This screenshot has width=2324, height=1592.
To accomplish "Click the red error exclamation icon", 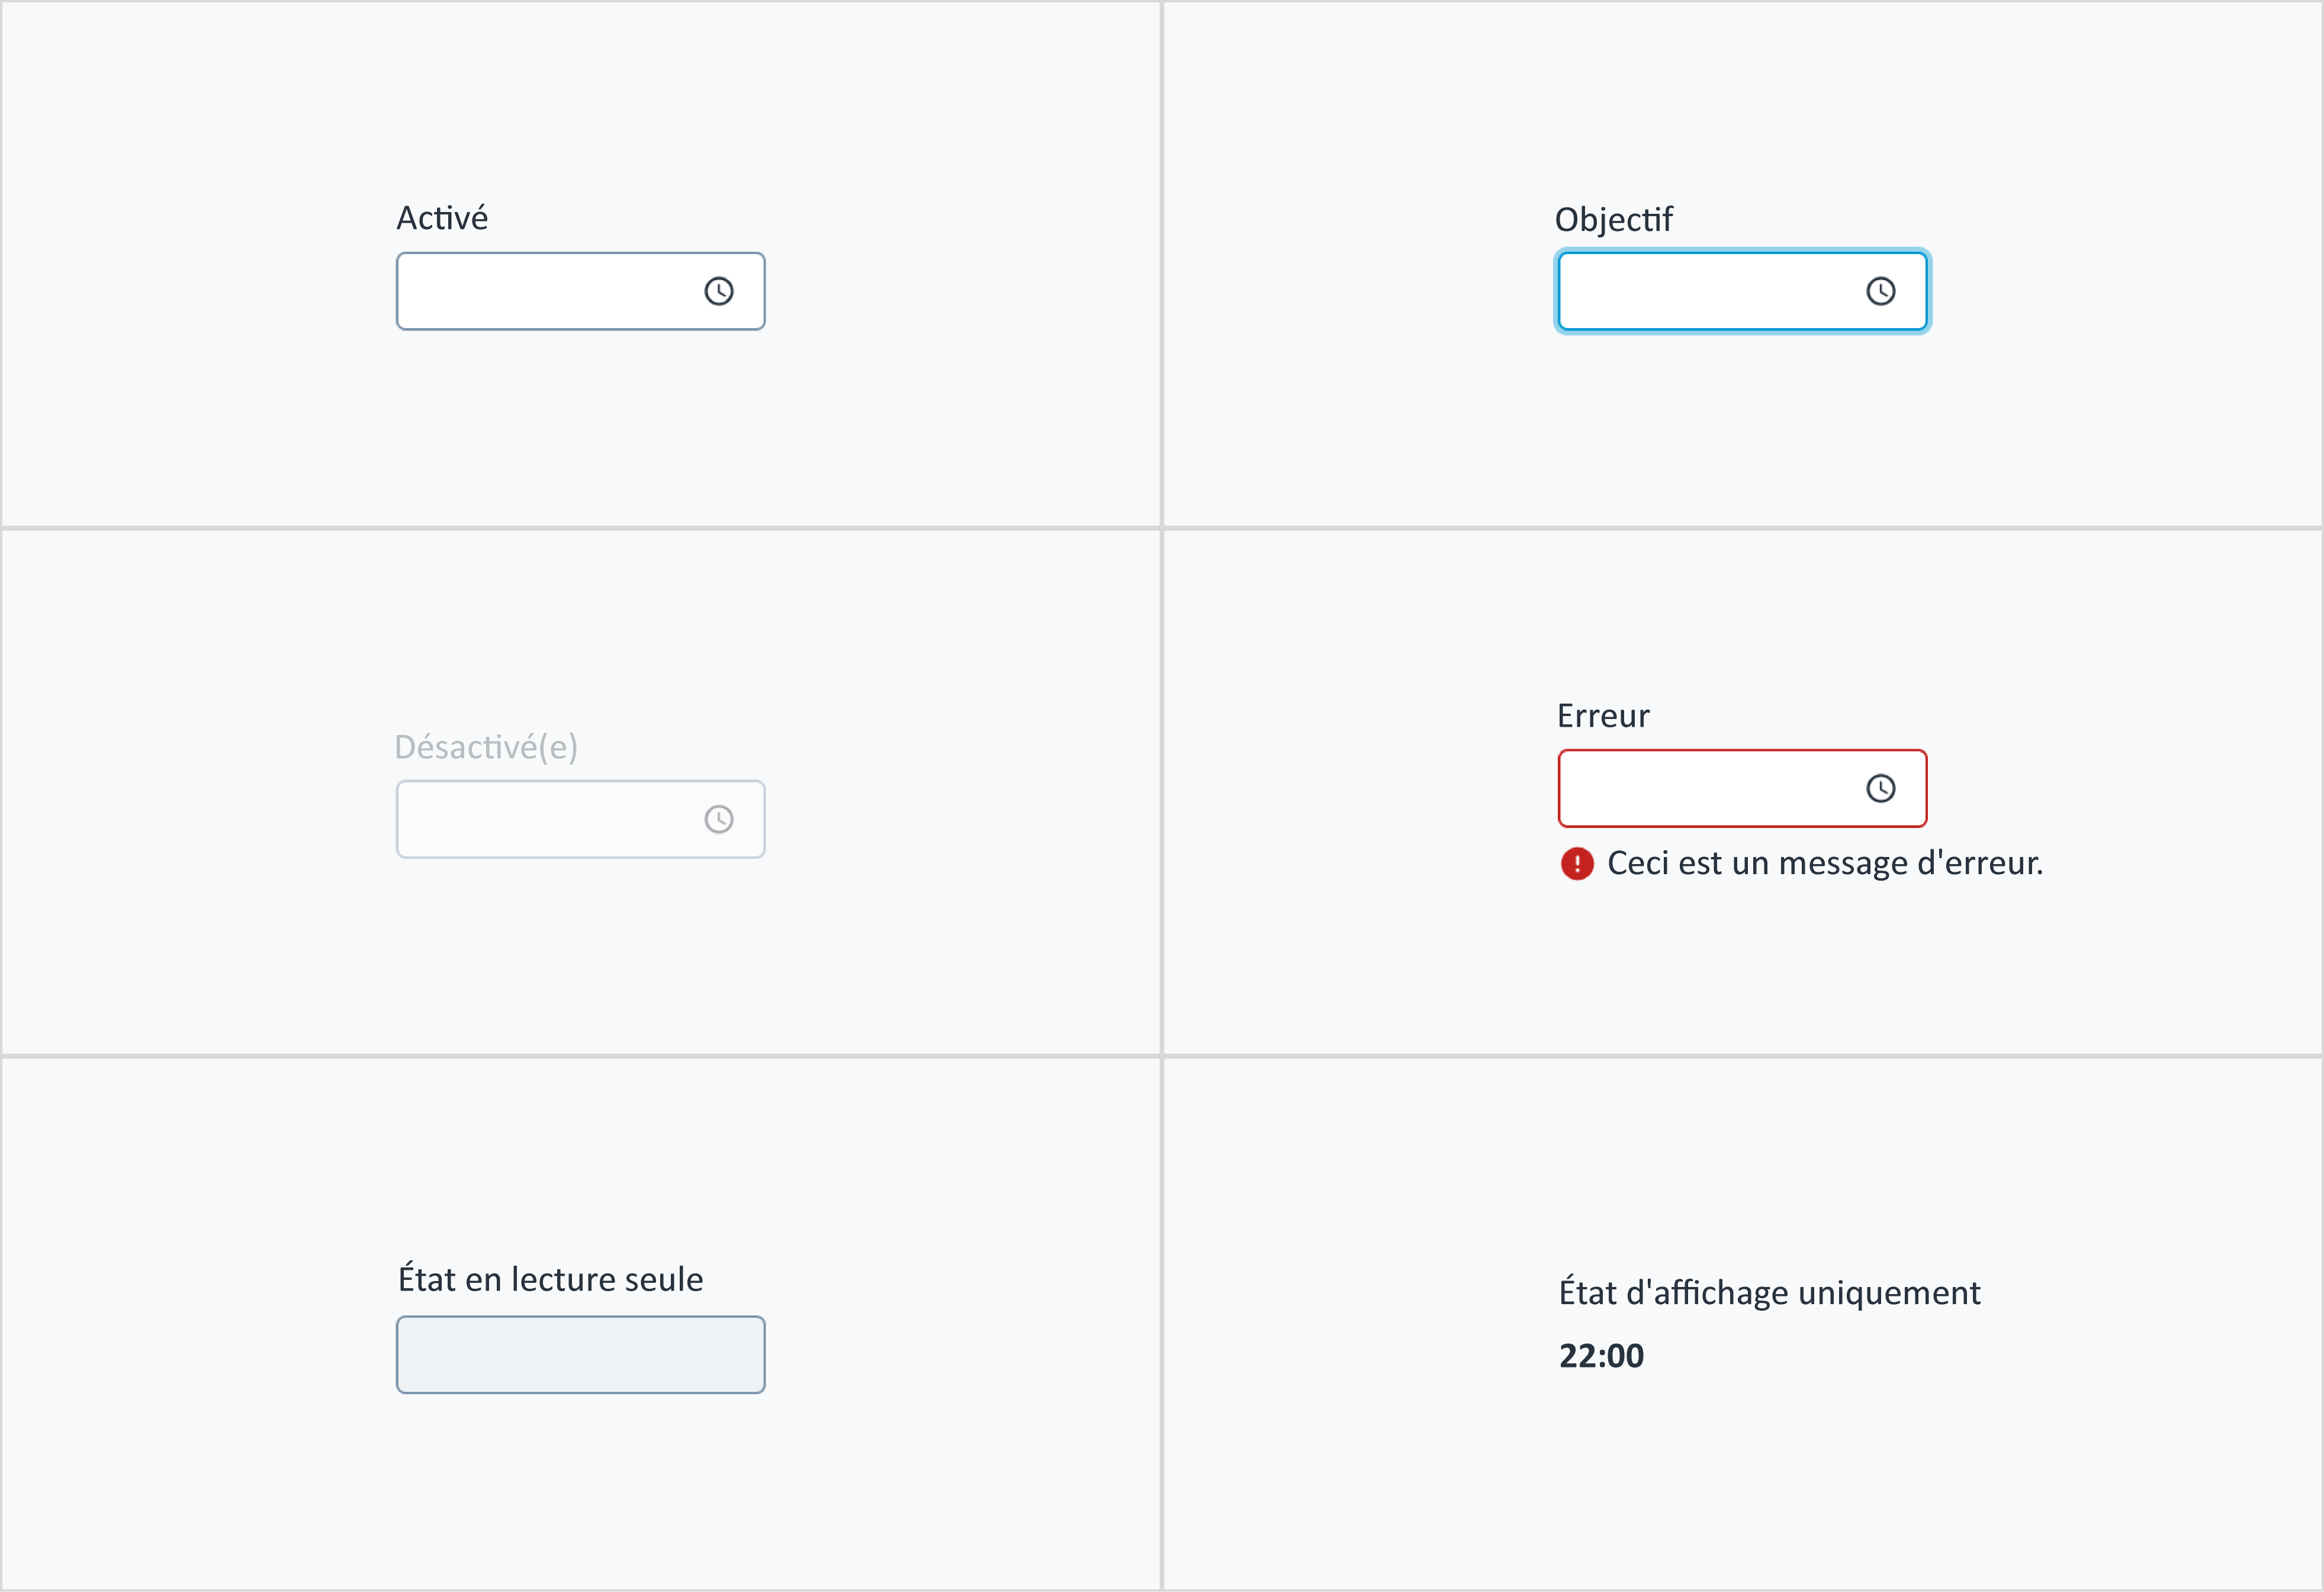I will point(1577,863).
